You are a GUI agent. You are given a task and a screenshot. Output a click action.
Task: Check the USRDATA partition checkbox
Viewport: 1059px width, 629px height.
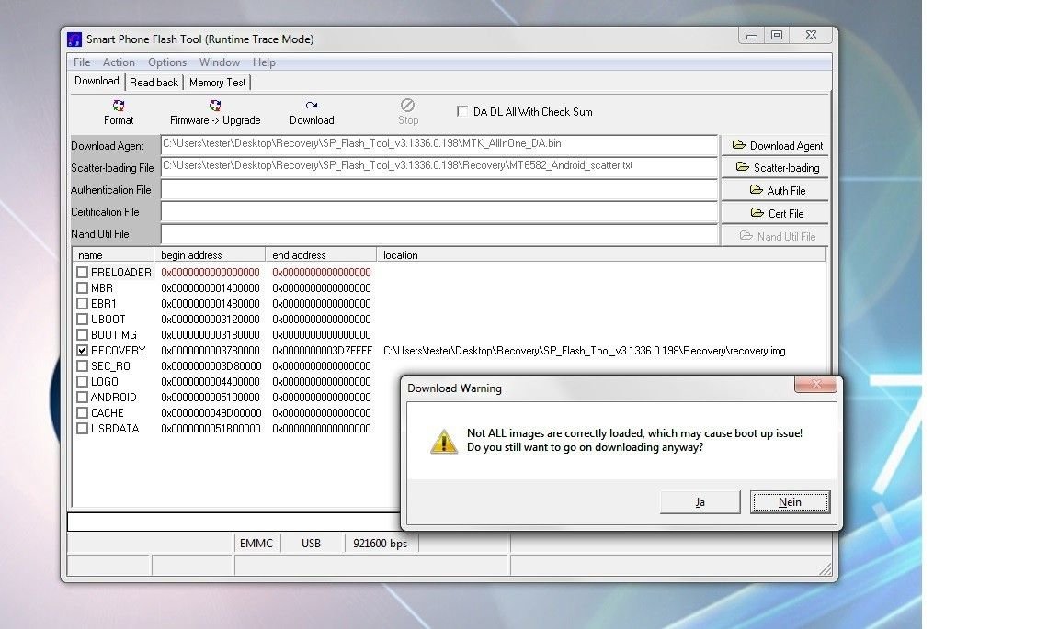point(83,429)
